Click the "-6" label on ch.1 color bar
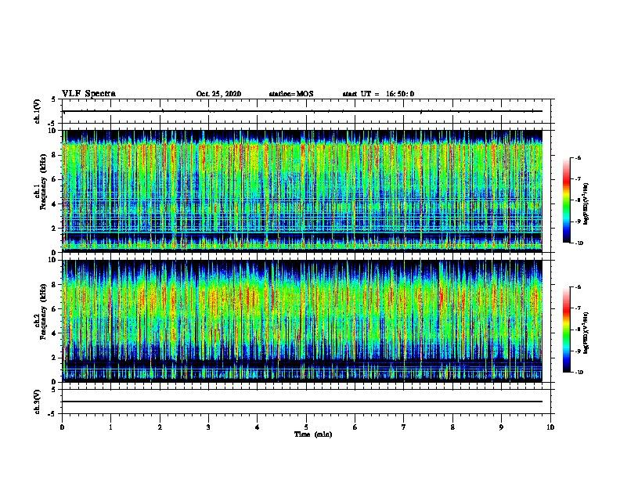The height and width of the screenshot is (479, 620). pyautogui.click(x=578, y=158)
